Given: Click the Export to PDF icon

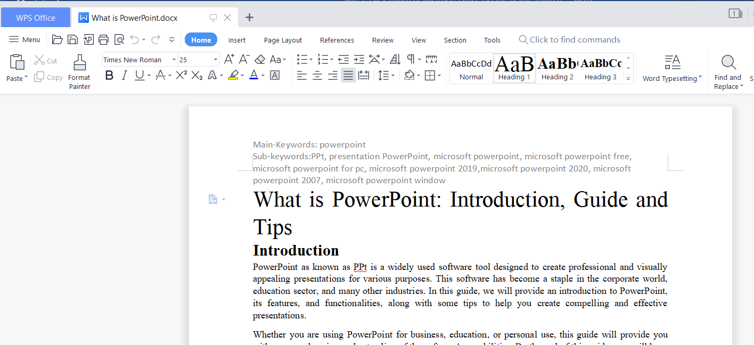Looking at the screenshot, I should click(x=88, y=39).
